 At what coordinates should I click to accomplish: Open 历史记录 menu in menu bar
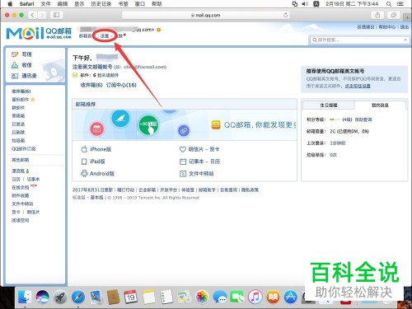click(101, 4)
